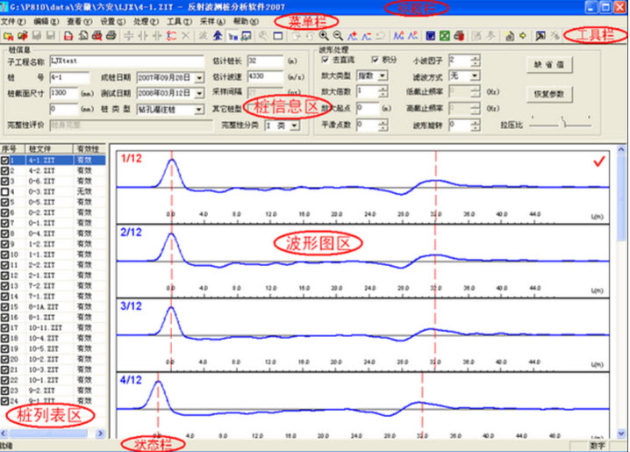Open the 滤波方式 dropdown
Screen dimensions: 630x452
pos(475,75)
